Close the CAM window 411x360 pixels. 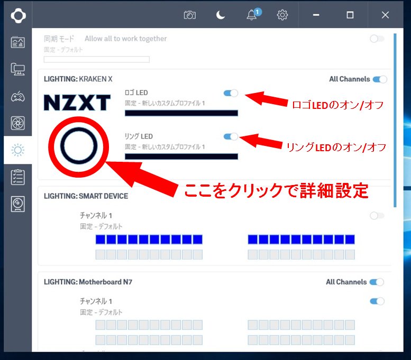(x=385, y=15)
